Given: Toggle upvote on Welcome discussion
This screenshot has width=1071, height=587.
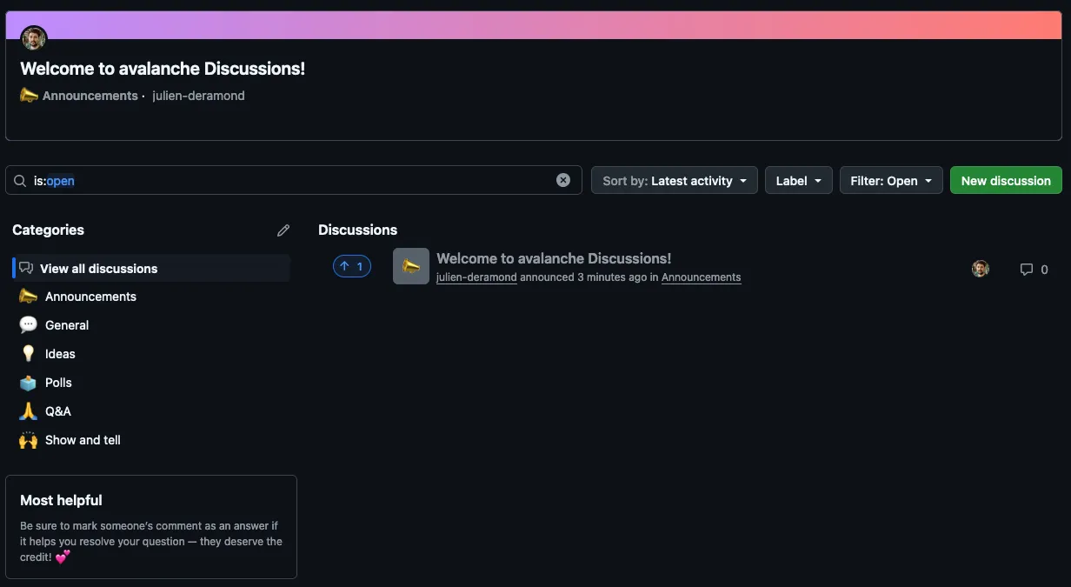Looking at the screenshot, I should (352, 266).
